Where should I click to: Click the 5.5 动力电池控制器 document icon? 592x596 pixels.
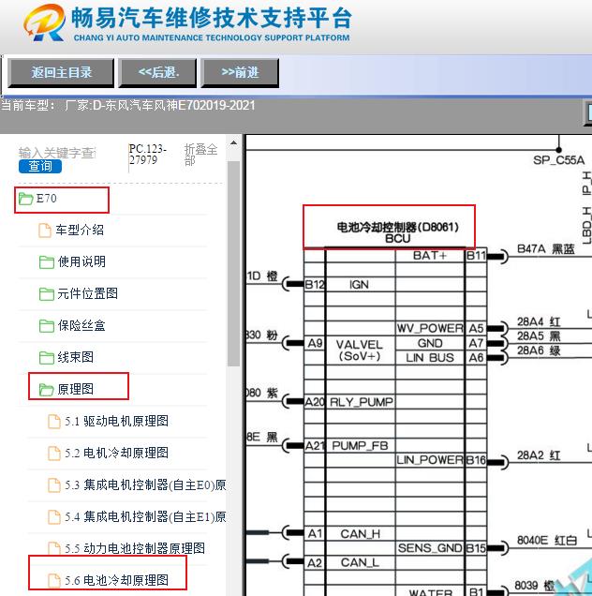[54, 548]
